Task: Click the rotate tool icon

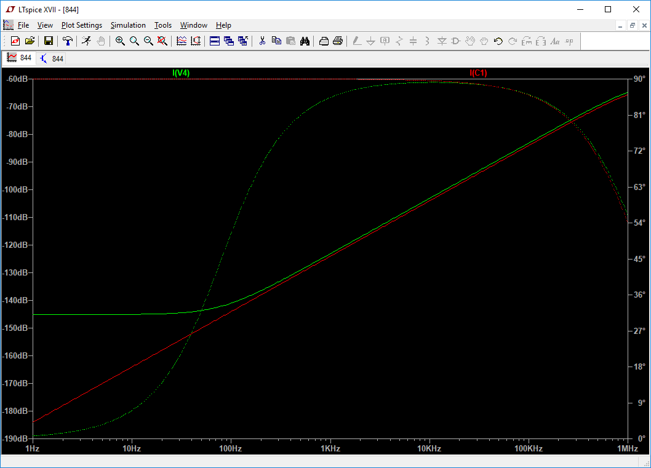Action: pyautogui.click(x=527, y=41)
